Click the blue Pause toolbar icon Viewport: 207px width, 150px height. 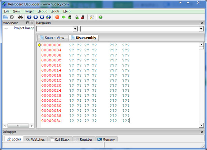42,17
